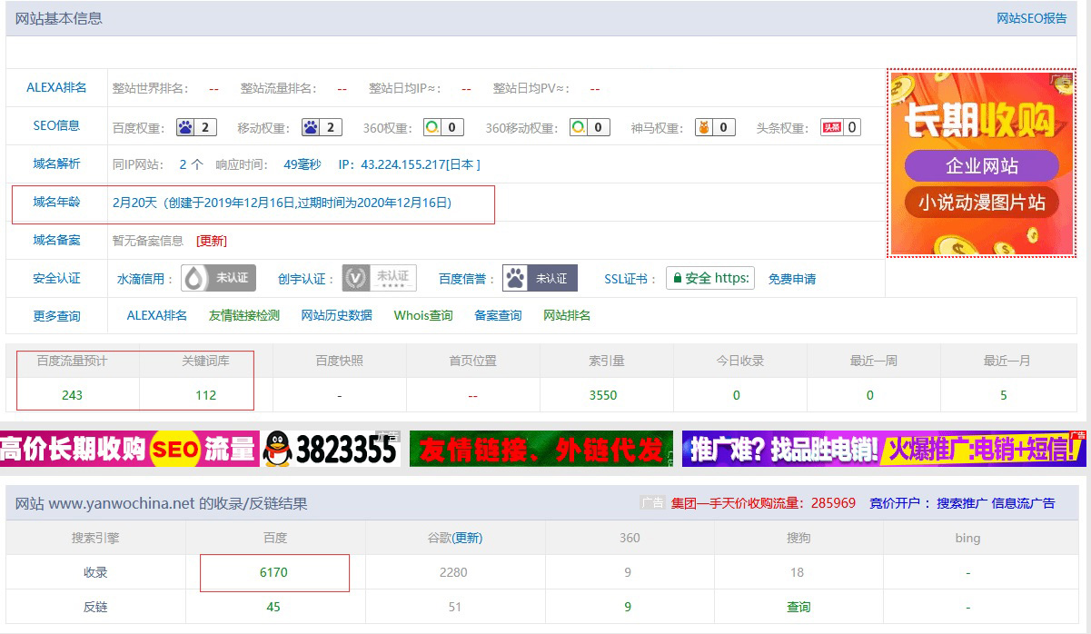
Task: Open the 网站SEO报告 link
Action: click(x=1031, y=18)
